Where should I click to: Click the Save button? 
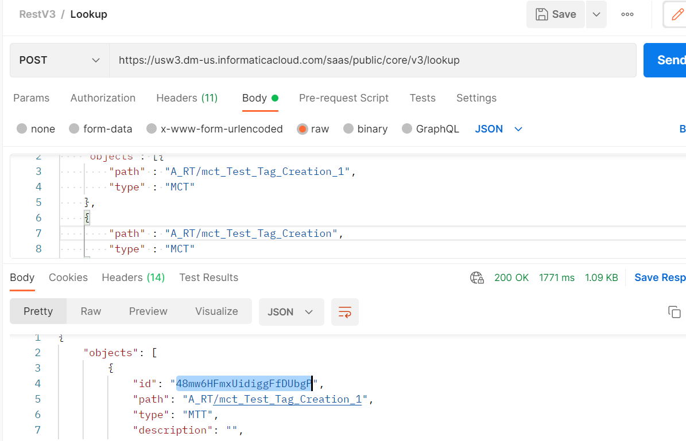pyautogui.click(x=556, y=14)
